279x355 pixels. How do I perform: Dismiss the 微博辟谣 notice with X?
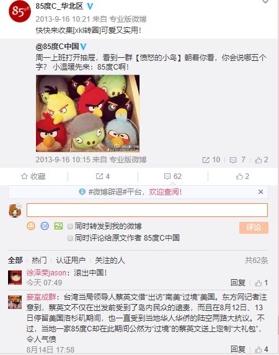pos(261,192)
